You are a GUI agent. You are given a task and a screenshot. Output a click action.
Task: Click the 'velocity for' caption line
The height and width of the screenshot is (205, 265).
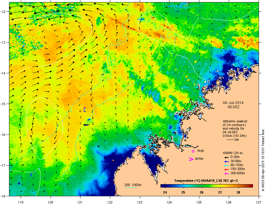(233, 128)
